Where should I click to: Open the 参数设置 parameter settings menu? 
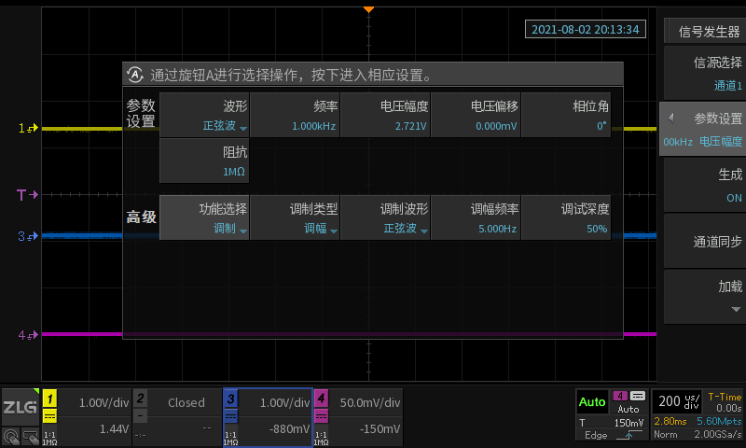[x=704, y=130]
